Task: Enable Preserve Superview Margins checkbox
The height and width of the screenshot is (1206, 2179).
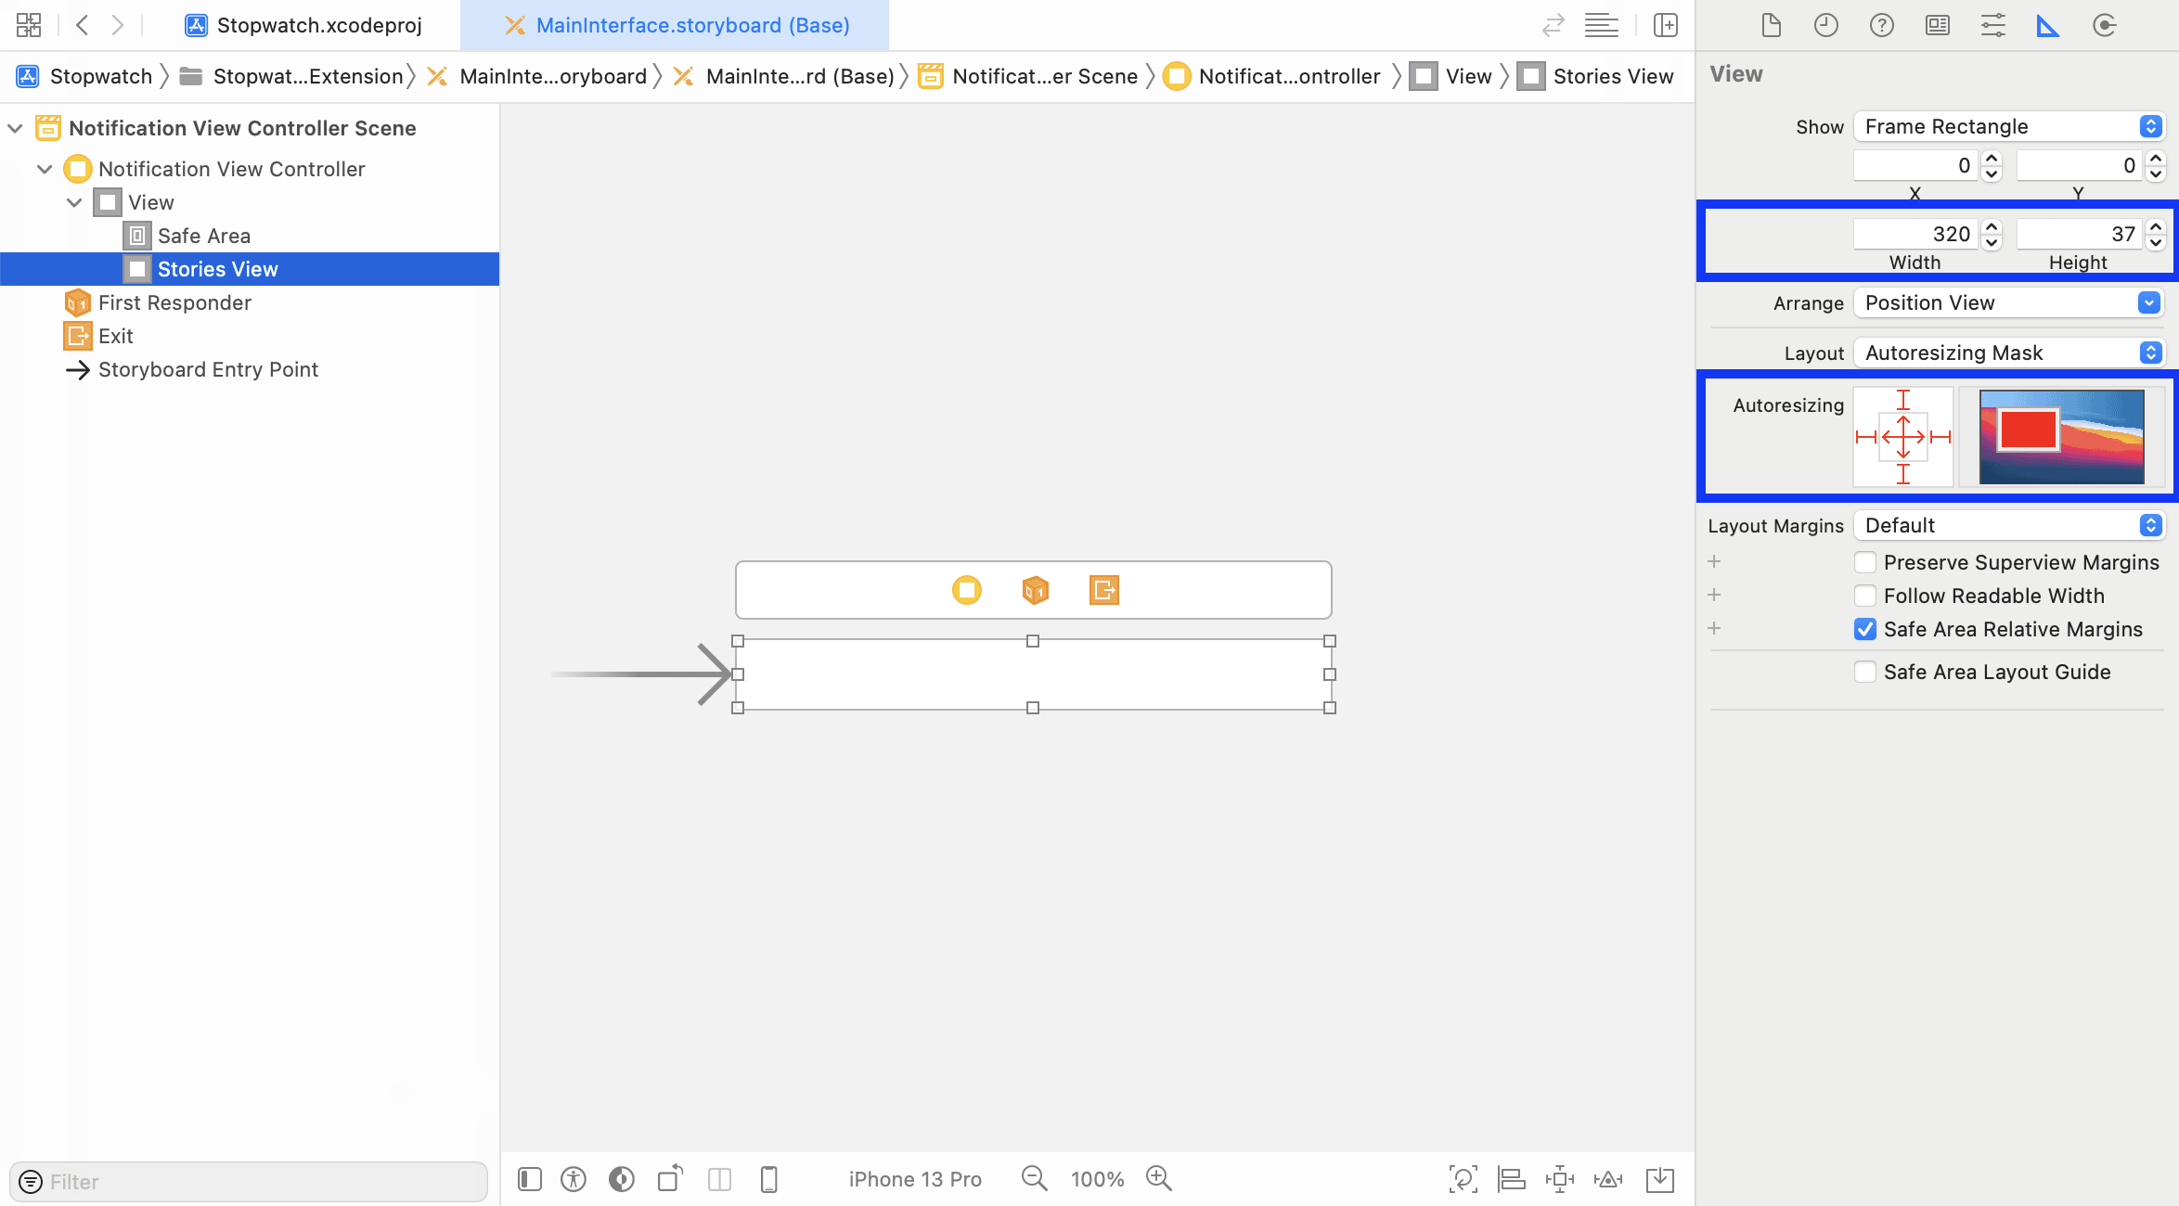Action: 1864,562
